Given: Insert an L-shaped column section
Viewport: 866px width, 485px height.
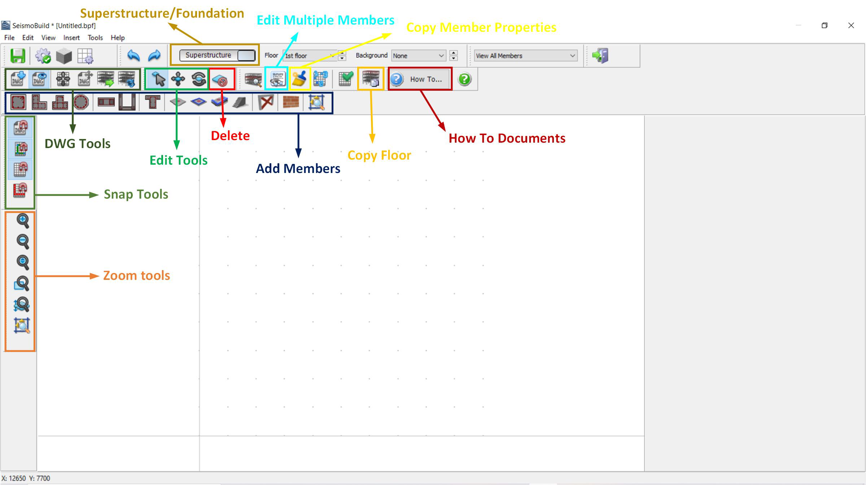Looking at the screenshot, I should pyautogui.click(x=39, y=102).
